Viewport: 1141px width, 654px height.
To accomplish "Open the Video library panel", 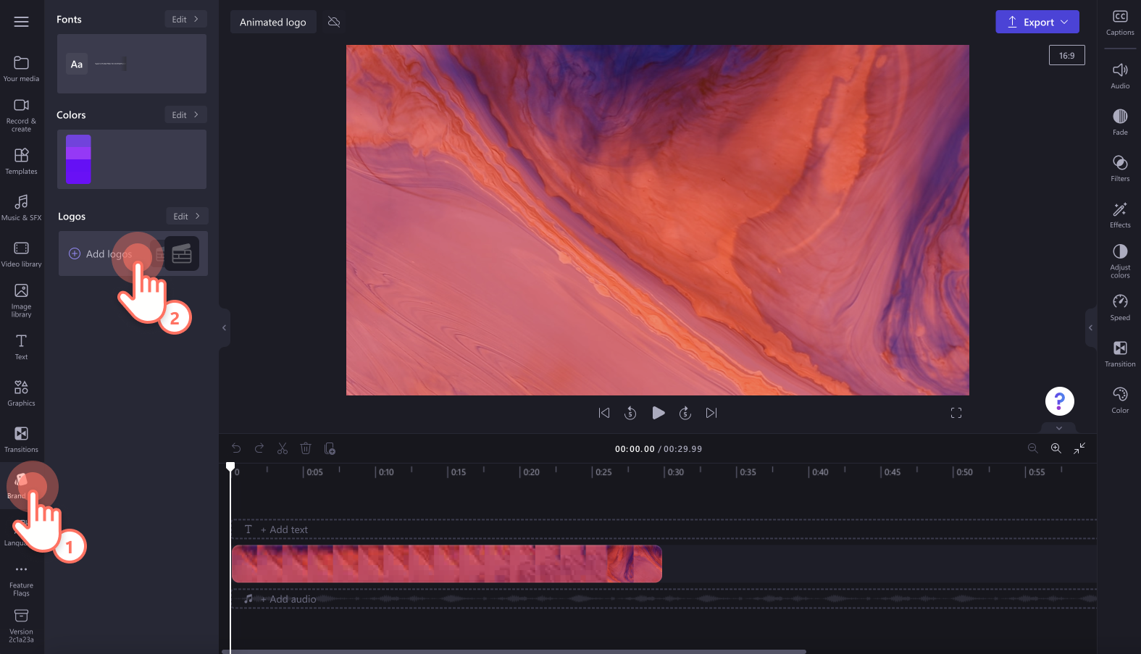I will (x=22, y=254).
